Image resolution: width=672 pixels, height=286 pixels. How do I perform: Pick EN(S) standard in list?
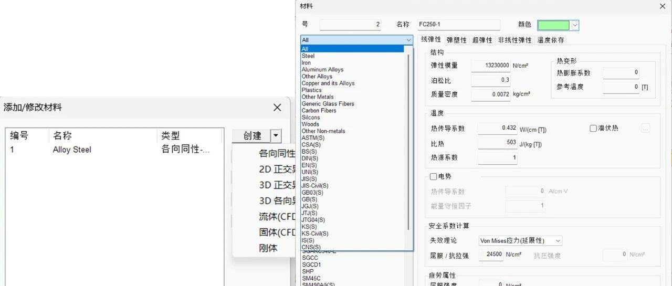[309, 165]
